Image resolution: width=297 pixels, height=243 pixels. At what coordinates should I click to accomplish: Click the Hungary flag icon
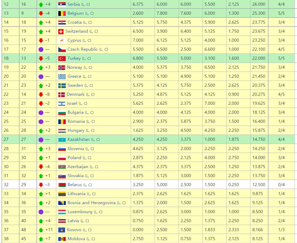(x=62, y=131)
